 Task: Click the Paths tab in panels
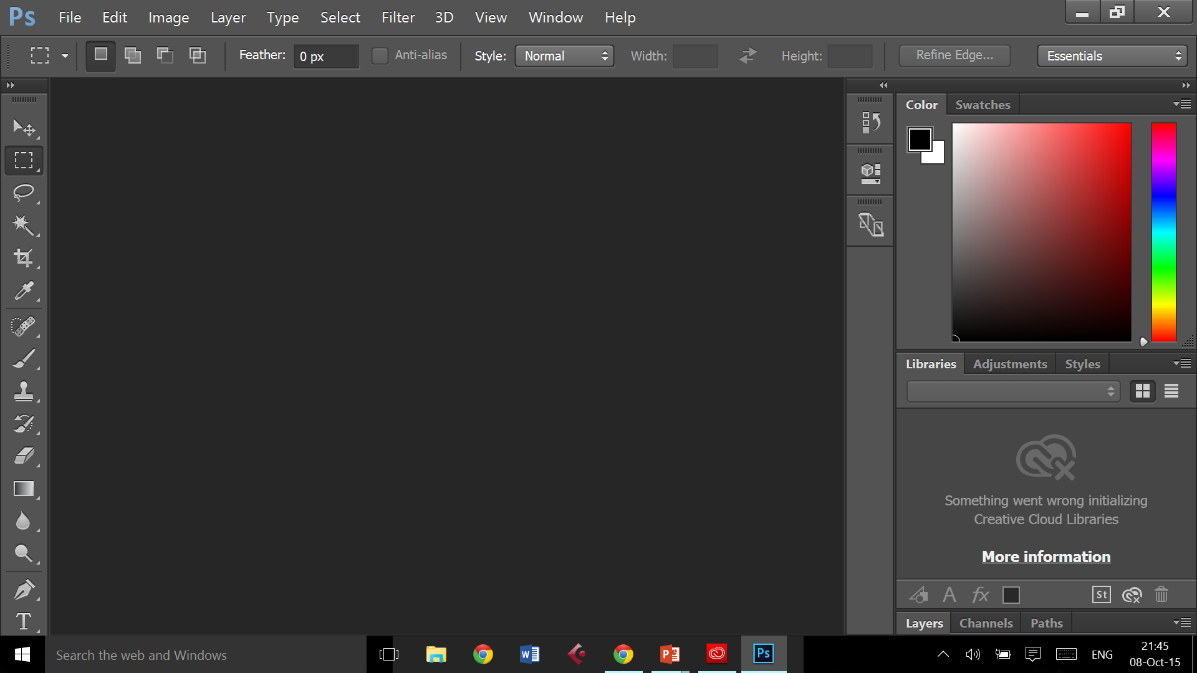click(1047, 623)
